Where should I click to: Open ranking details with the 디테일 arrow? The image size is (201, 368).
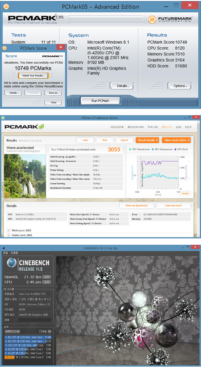click(x=50, y=331)
